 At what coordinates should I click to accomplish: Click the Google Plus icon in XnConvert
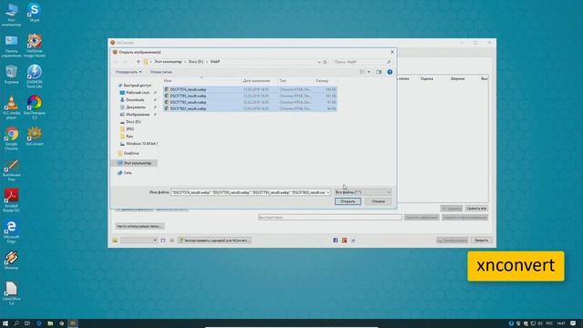pyautogui.click(x=344, y=241)
